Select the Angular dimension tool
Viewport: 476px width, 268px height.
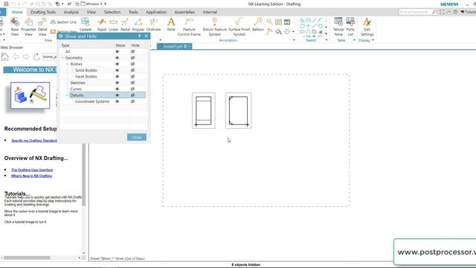(x=138, y=25)
